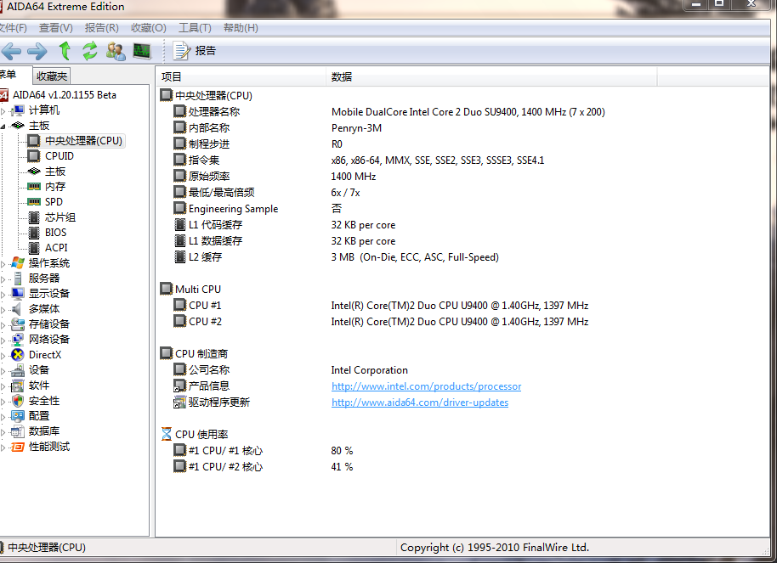Expand the 服务器 tree node
This screenshot has width=777, height=563.
(x=3, y=279)
